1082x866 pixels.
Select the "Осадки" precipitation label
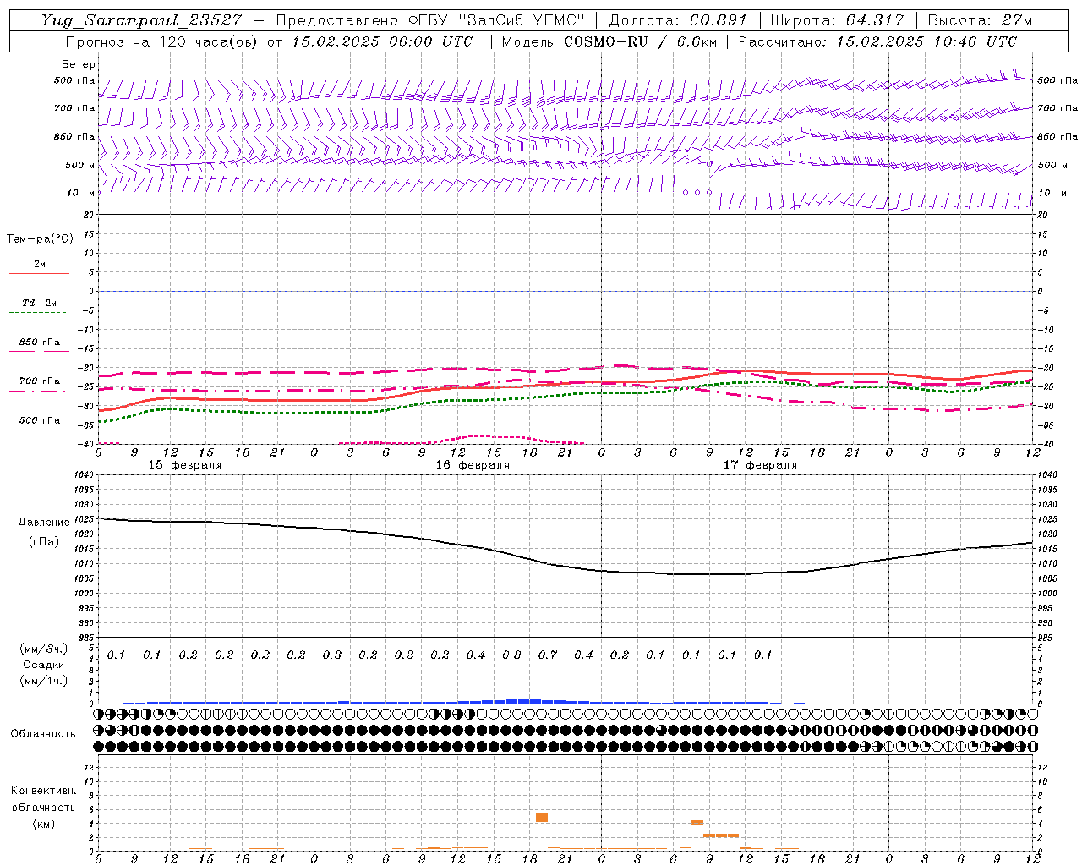click(44, 665)
